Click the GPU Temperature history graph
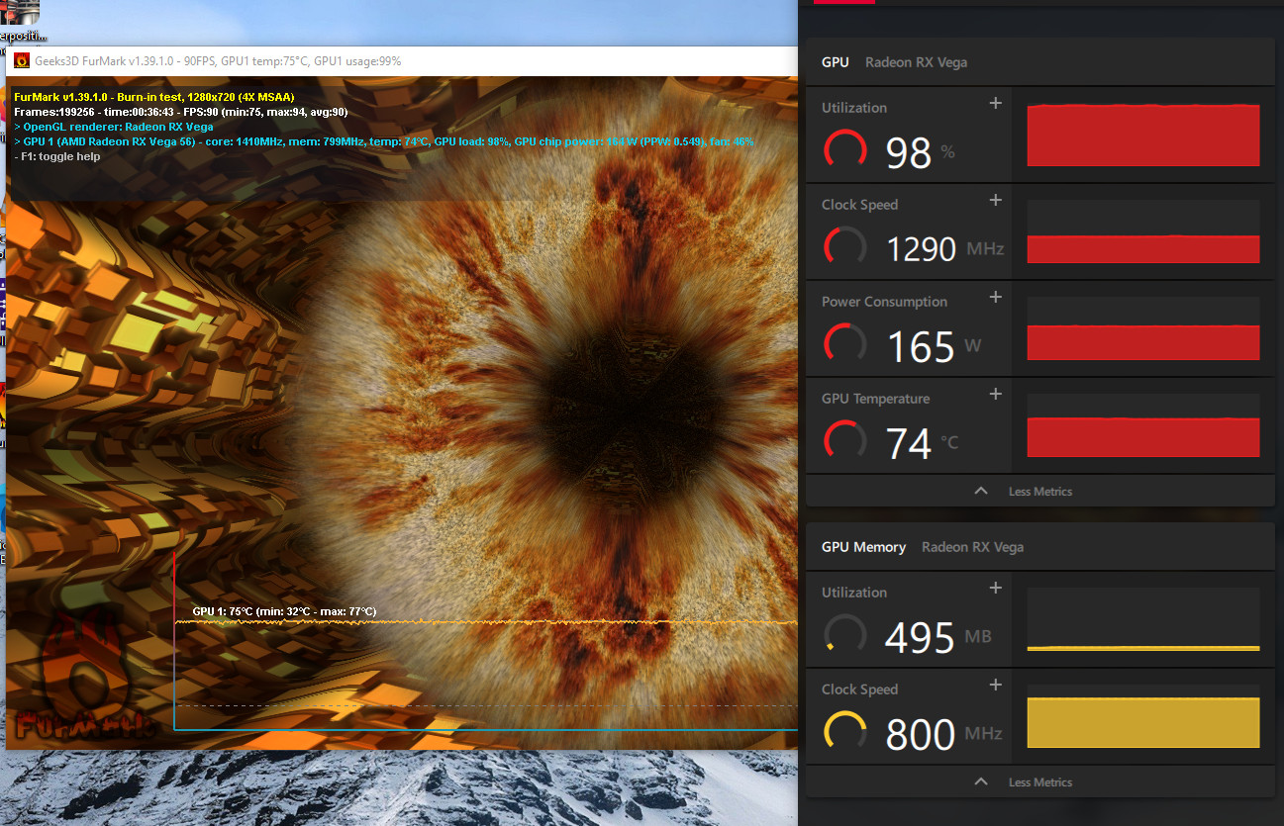Image resolution: width=1284 pixels, height=826 pixels. click(x=1143, y=425)
